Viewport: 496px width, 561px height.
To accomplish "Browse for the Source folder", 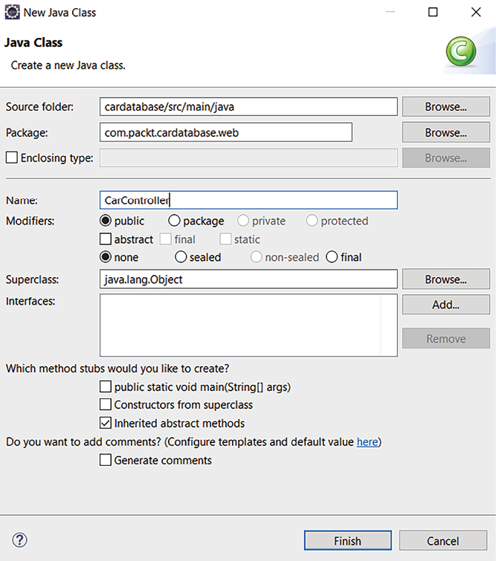I will [445, 107].
